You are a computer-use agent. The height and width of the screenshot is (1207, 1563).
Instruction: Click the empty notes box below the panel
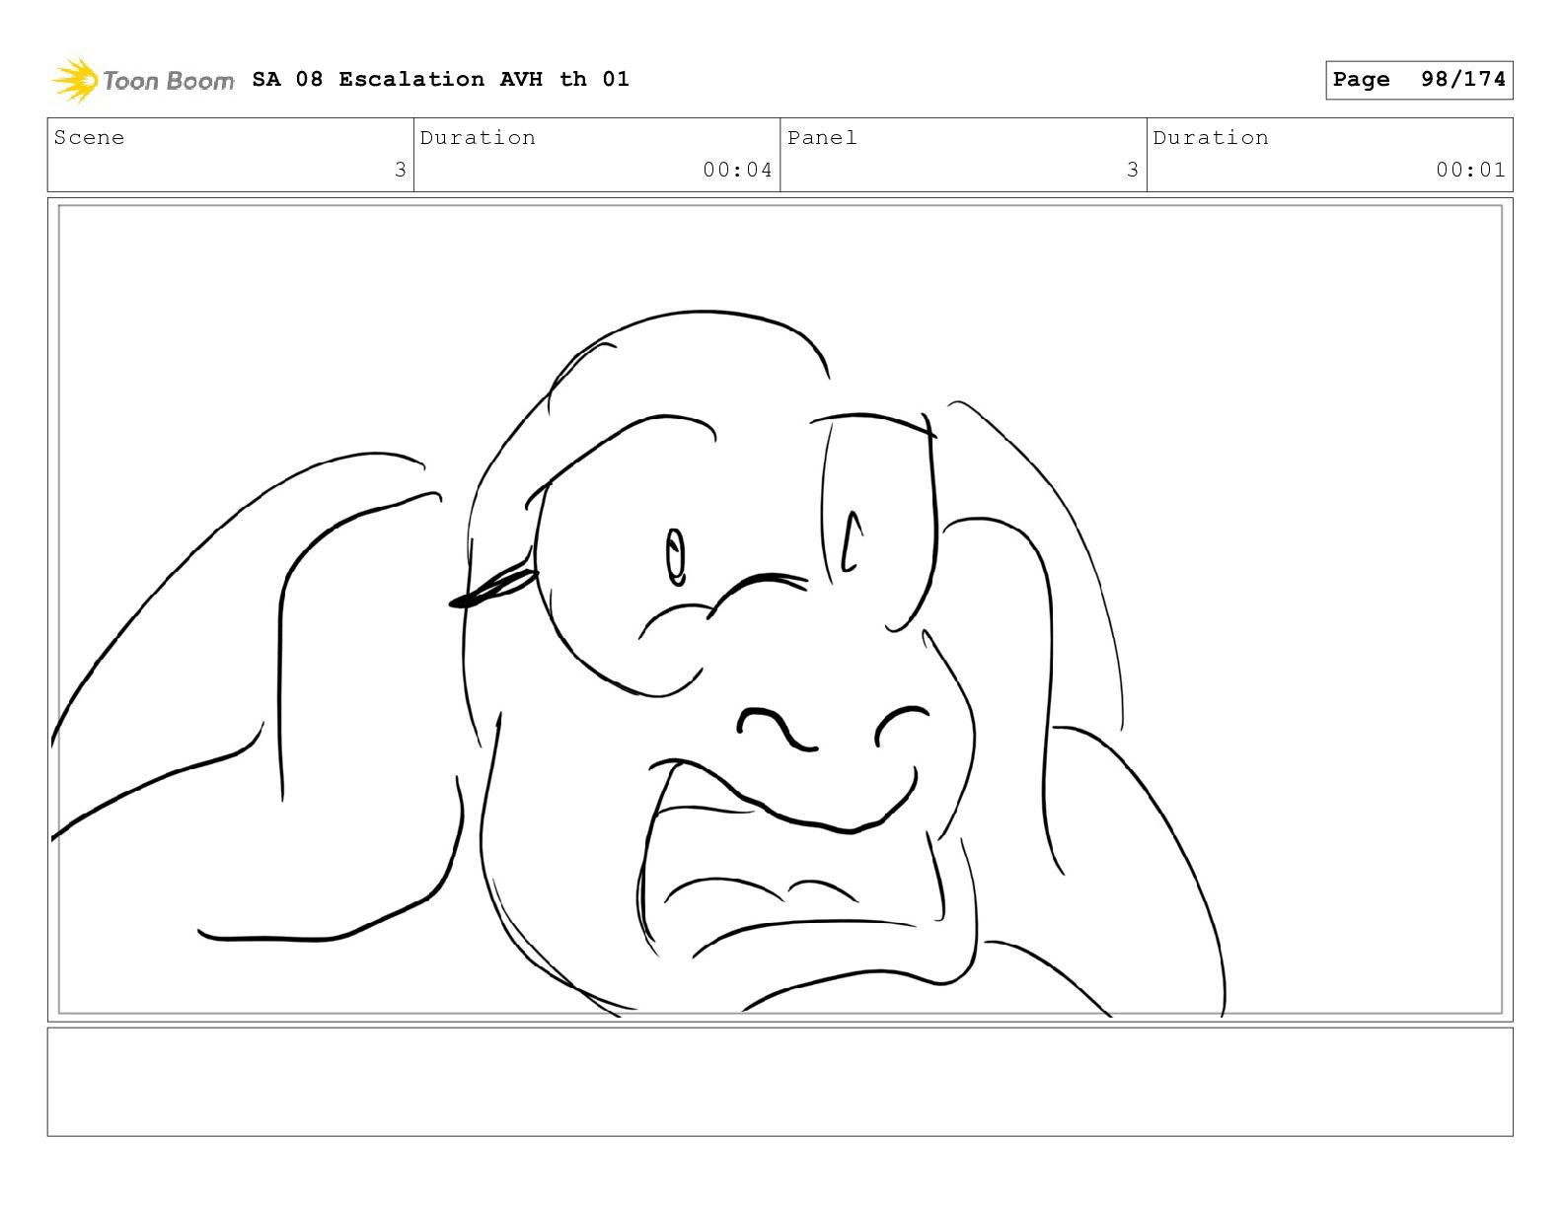click(780, 1082)
